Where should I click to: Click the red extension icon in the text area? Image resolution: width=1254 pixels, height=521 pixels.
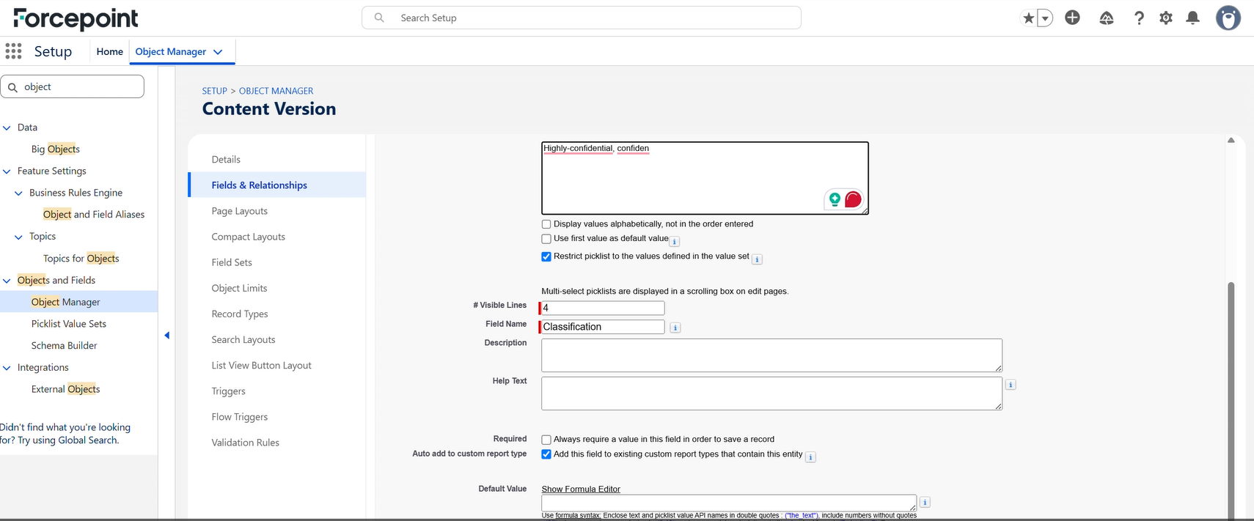[853, 199]
